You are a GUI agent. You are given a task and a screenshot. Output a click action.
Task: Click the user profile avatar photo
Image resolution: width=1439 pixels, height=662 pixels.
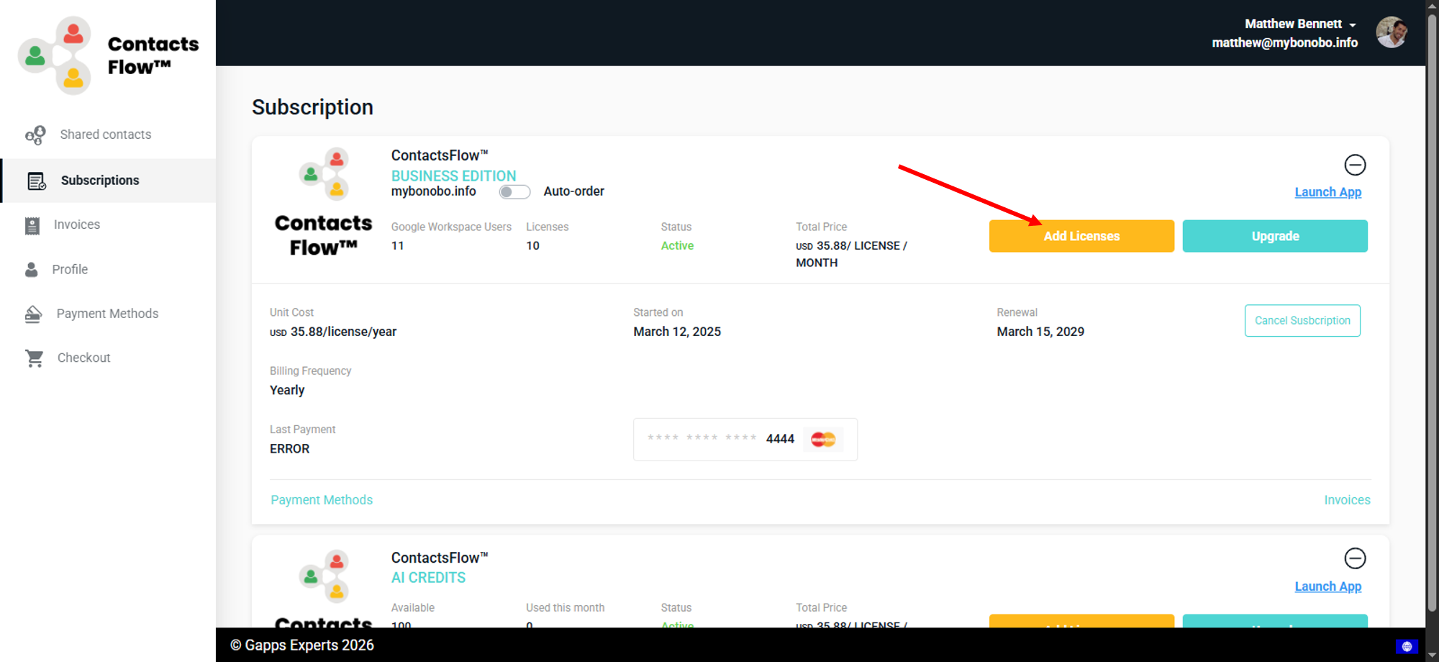click(1392, 32)
